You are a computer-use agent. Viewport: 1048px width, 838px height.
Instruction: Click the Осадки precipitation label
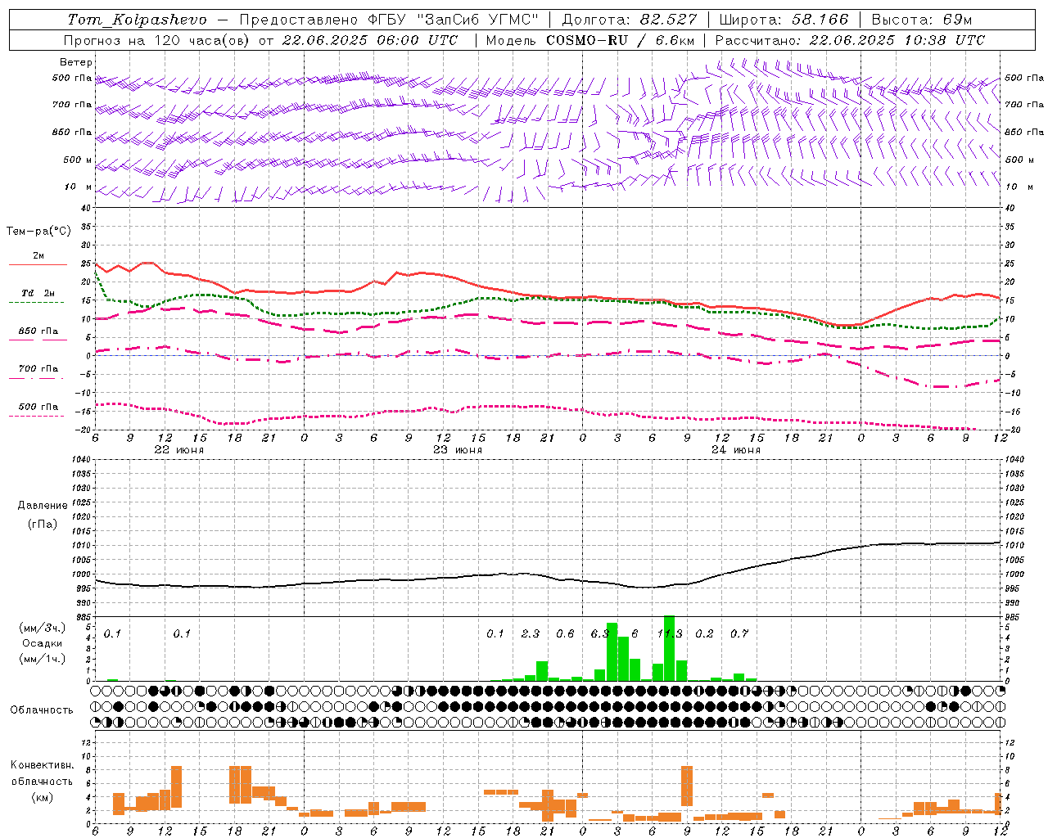42,643
